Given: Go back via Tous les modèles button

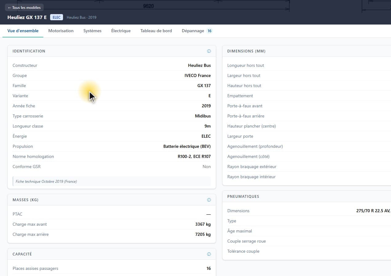Looking at the screenshot, I should (24, 8).
